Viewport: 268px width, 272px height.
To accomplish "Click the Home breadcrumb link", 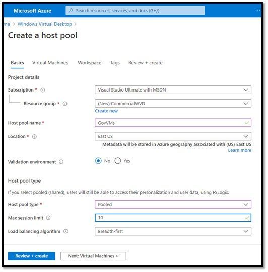I will point(7,24).
